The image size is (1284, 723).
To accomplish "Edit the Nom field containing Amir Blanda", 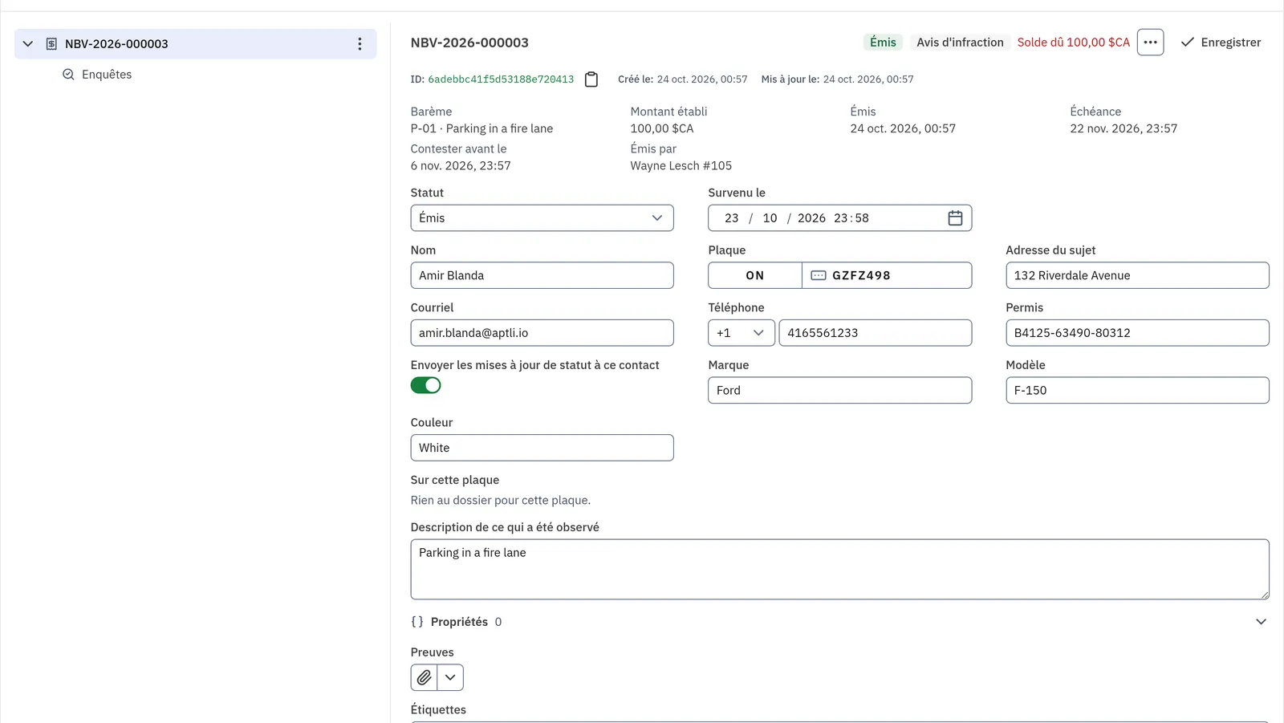I will coord(542,275).
